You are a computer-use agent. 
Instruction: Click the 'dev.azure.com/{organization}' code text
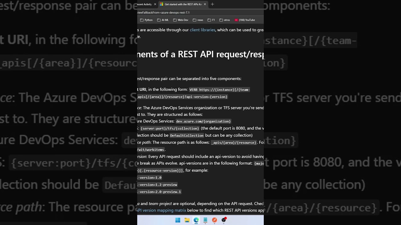click(x=203, y=121)
